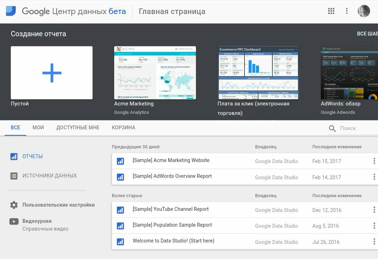Click the Feb 15, 2017 date
This screenshot has width=378, height=259.
pyautogui.click(x=327, y=161)
